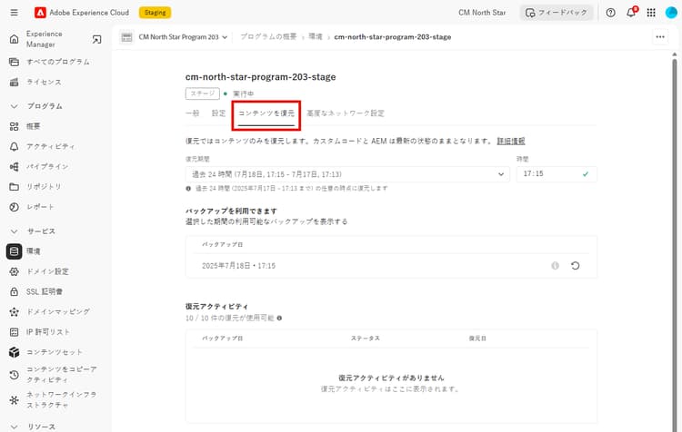
Task: Switch to the 一般 tab
Action: tap(192, 113)
